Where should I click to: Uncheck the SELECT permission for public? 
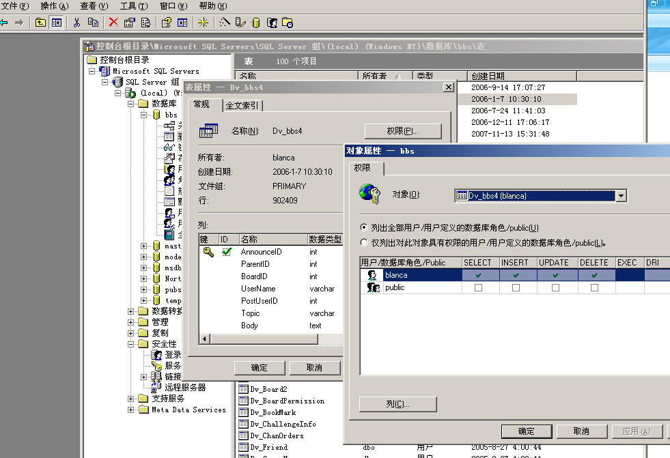pos(479,287)
